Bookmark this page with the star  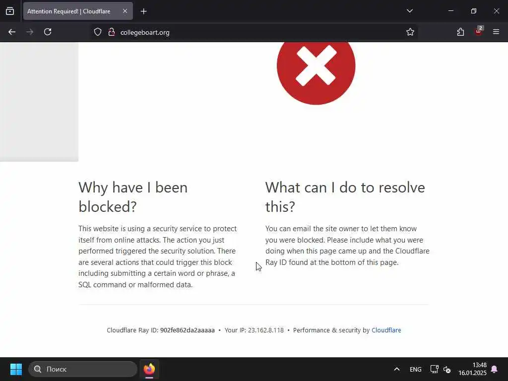click(410, 32)
